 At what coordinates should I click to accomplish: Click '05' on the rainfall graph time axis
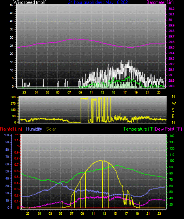[60, 214]
